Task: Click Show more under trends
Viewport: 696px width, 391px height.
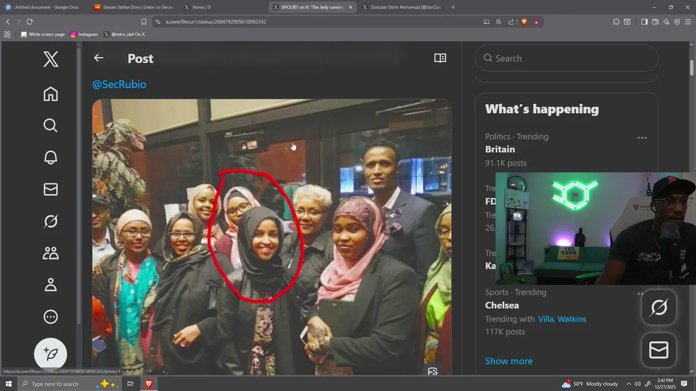Action: coord(509,361)
